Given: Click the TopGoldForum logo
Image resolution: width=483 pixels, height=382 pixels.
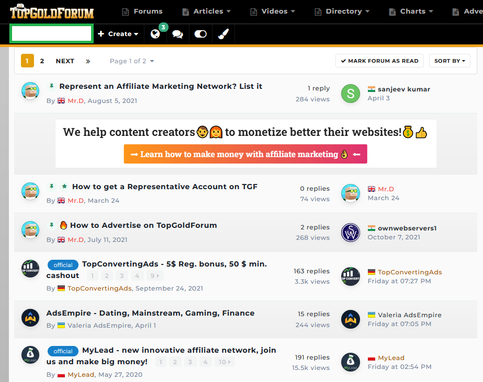Looking at the screenshot, I should pyautogui.click(x=52, y=12).
